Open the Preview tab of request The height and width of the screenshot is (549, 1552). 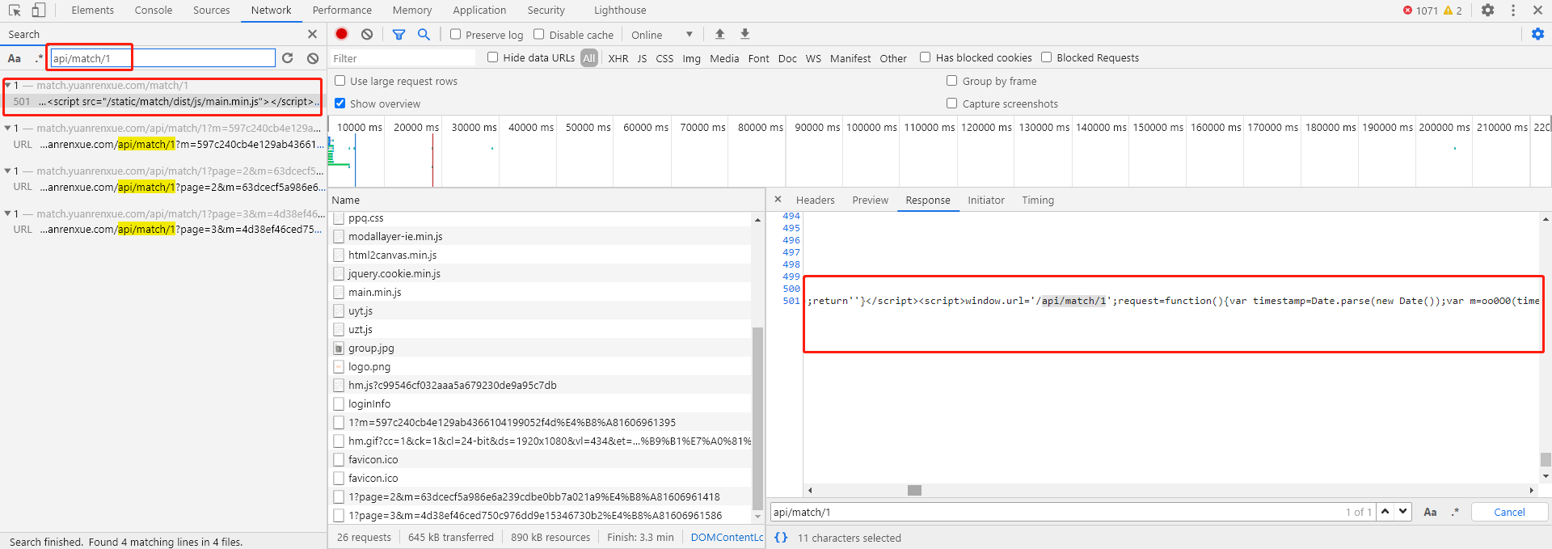pos(870,200)
